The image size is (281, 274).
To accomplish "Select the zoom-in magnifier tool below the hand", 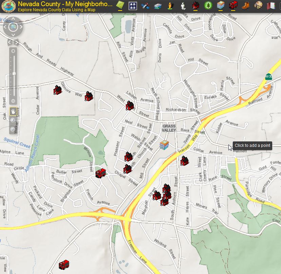I will coord(13,120).
